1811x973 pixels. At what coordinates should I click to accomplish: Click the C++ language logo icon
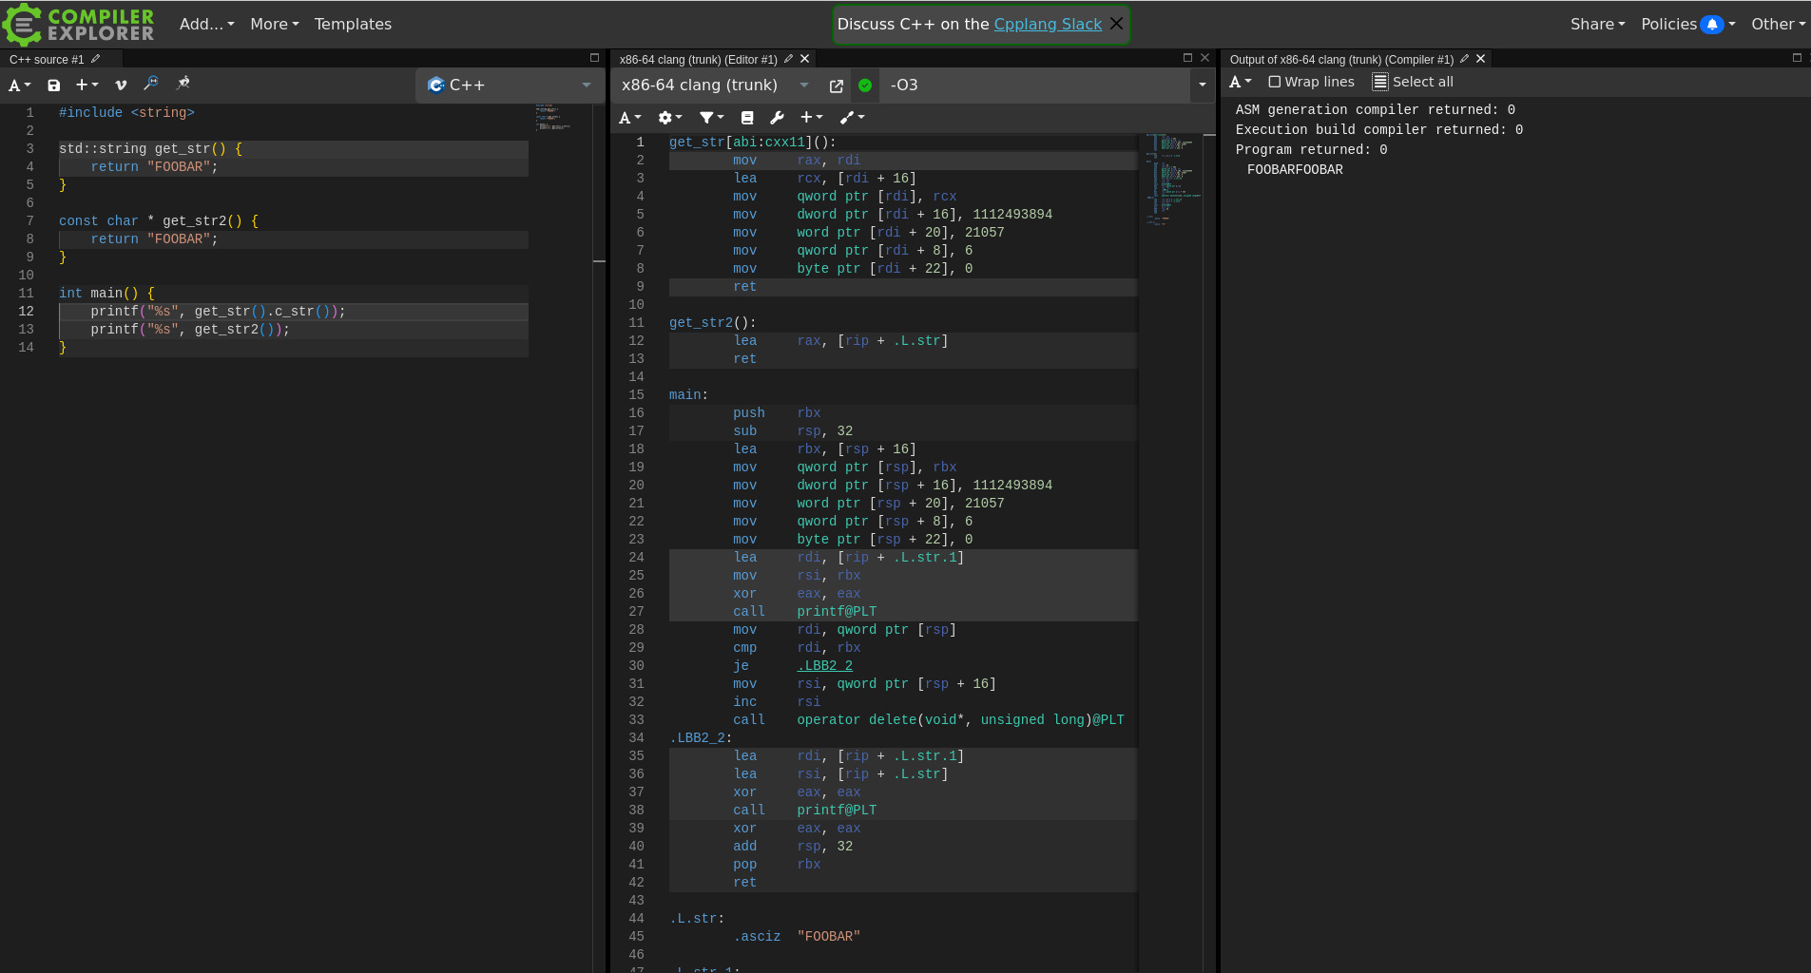point(436,86)
